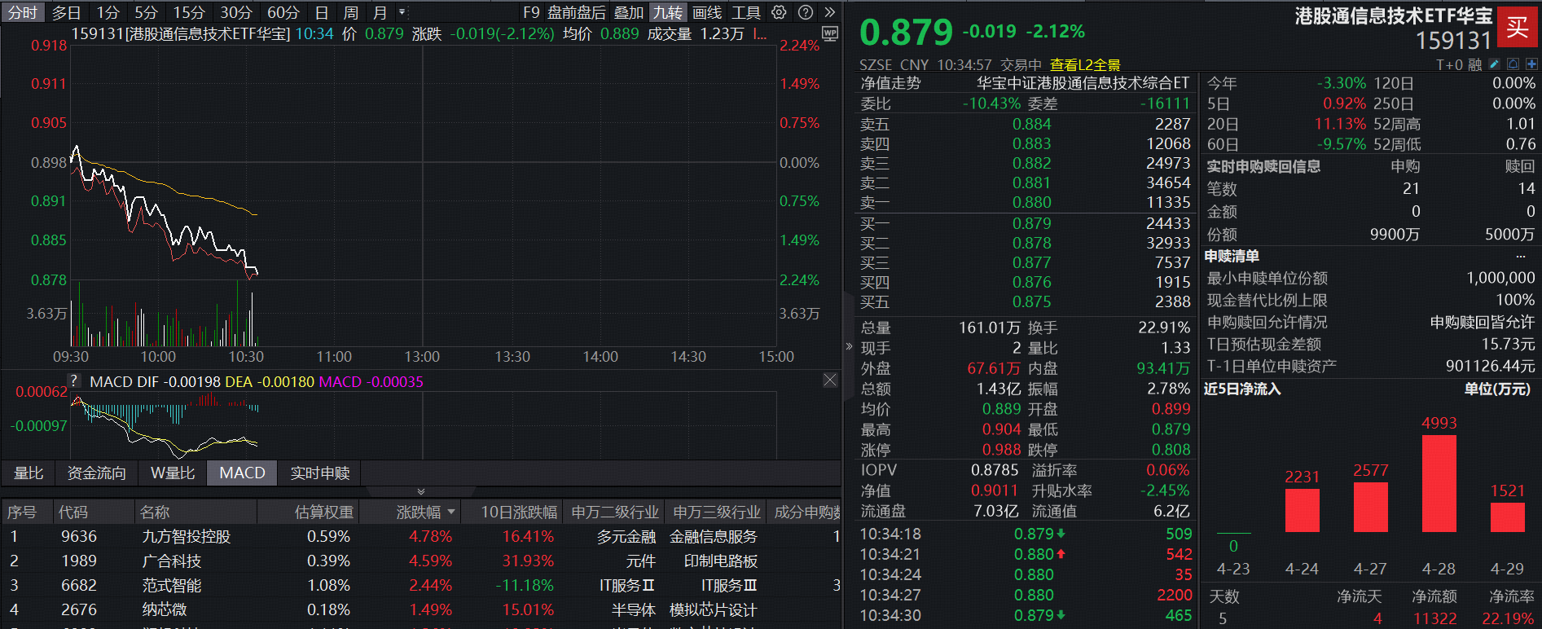Screen dimensions: 1542x629
Task: Toggle 九转 indicator off
Action: coord(668,12)
